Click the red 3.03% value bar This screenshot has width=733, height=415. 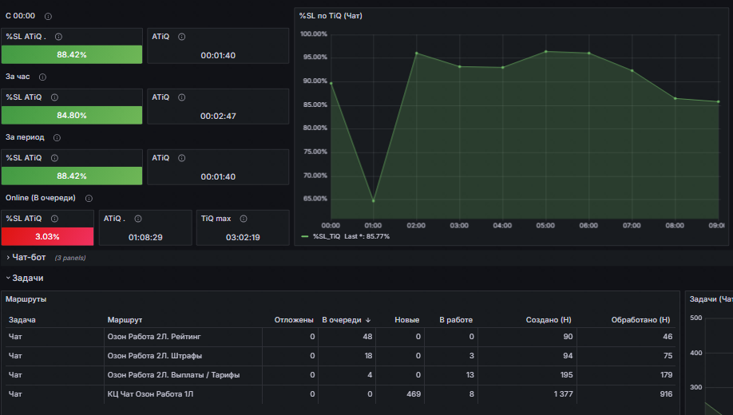click(48, 236)
